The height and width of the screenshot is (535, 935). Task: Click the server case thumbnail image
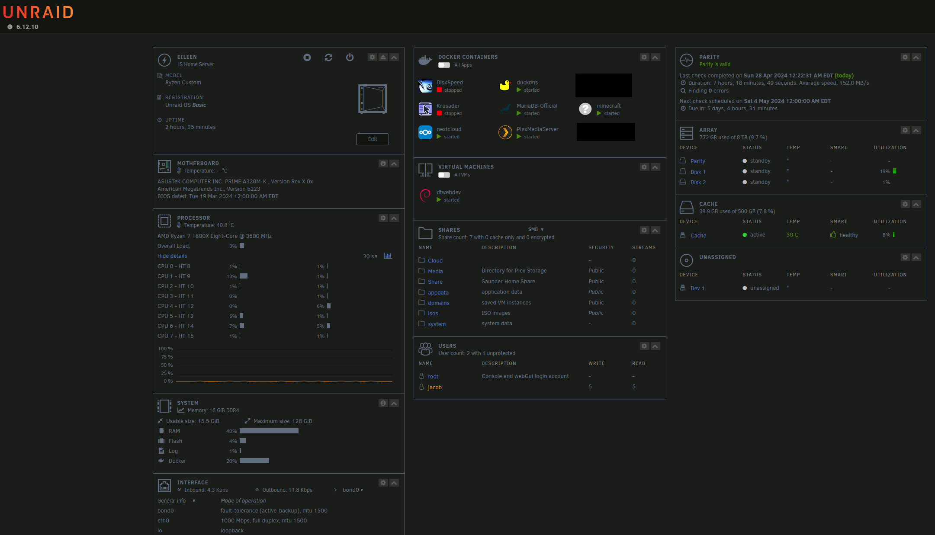point(373,99)
